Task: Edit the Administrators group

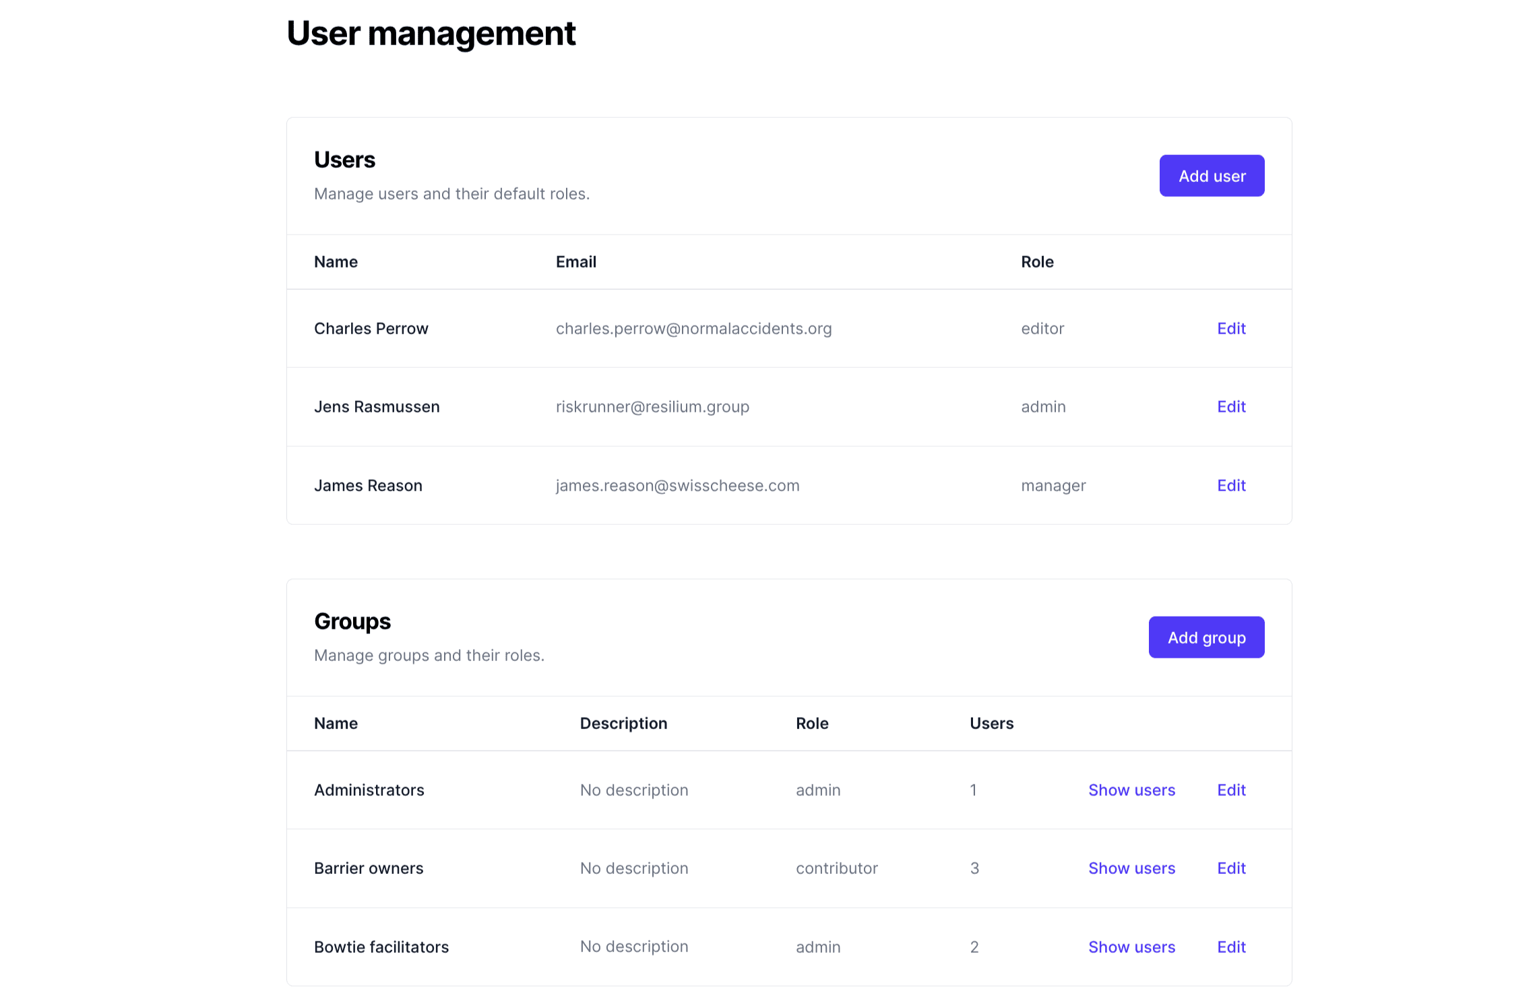Action: [1230, 790]
